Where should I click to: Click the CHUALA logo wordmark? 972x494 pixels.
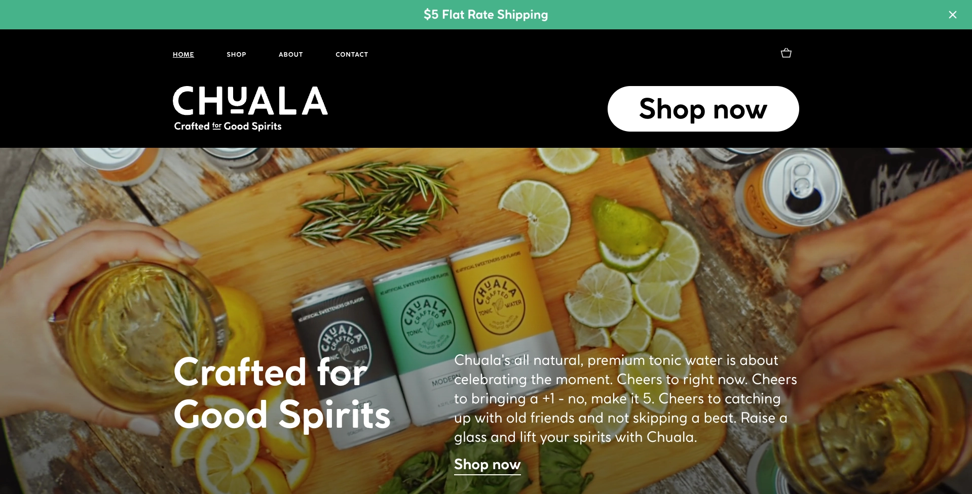click(250, 100)
